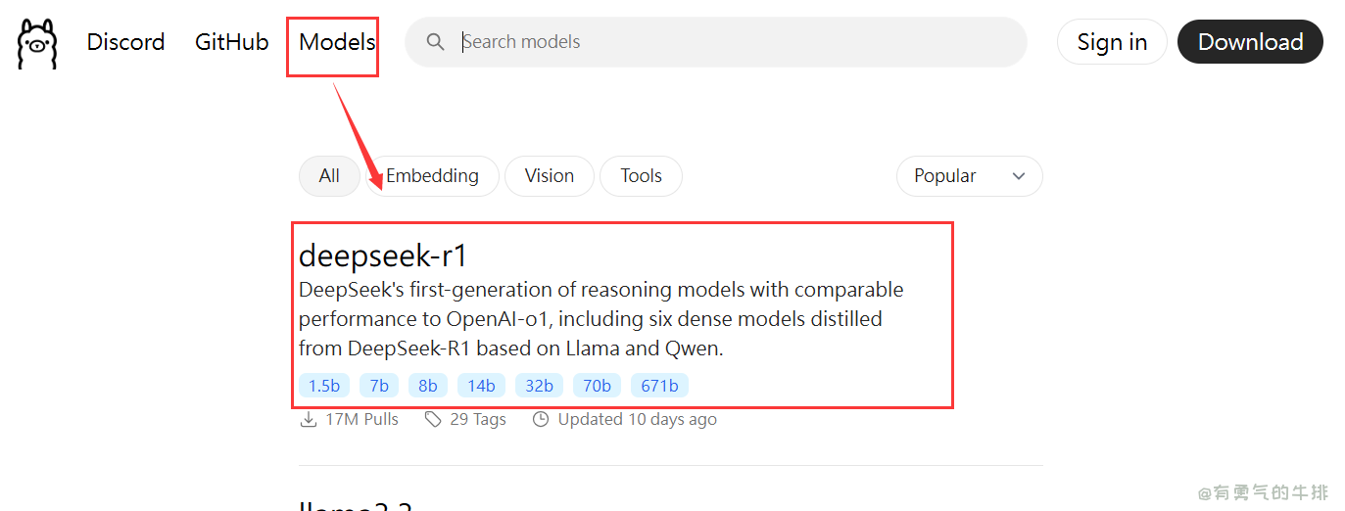Open the Popular sort dropdown
1345x511 pixels.
968,176
